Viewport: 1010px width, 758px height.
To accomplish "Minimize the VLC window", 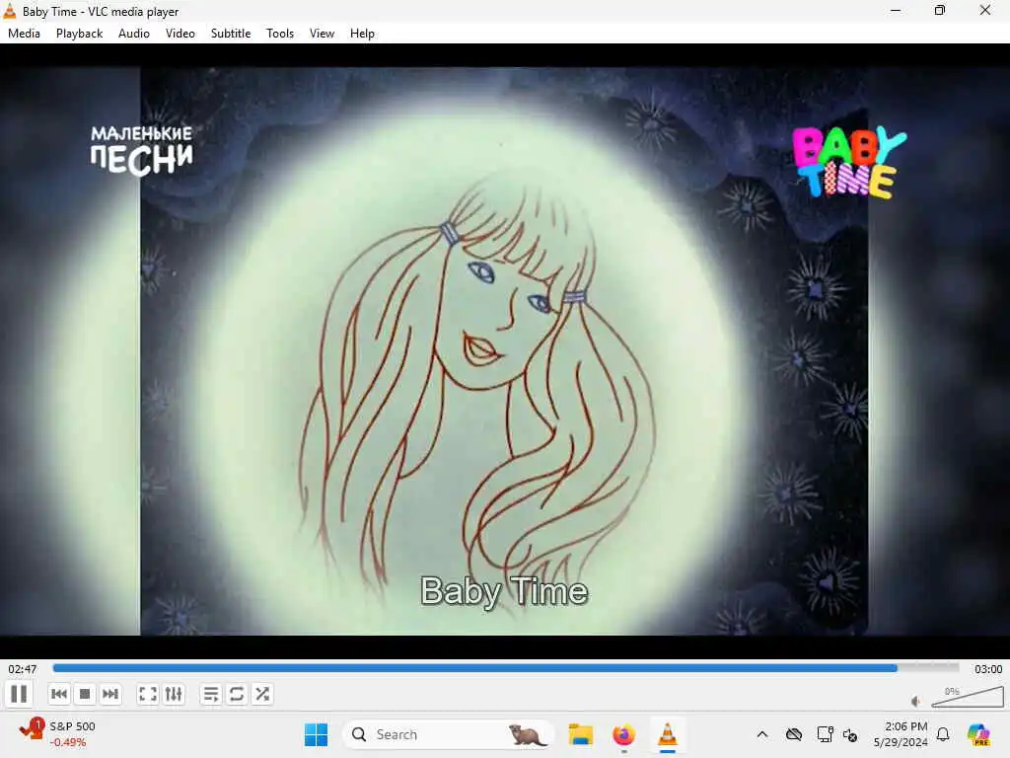I will (896, 10).
